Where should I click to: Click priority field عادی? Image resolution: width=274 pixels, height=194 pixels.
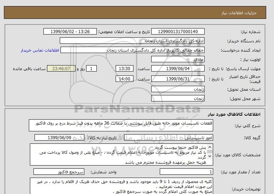tap(178, 59)
